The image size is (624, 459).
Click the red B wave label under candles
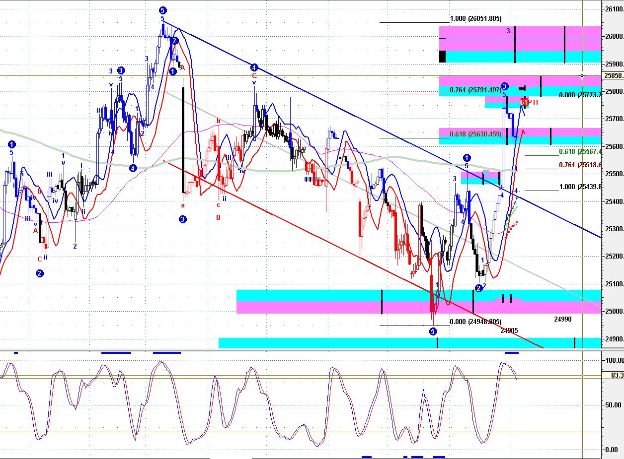coord(218,217)
